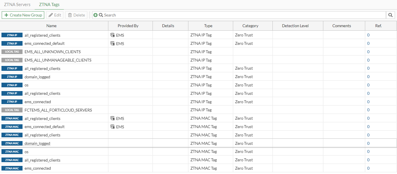This screenshot has height=174, width=397.
Task: Click the LOCAL TAG badge on FCTEMS_ALL_FORTICLOUD_SERVERS
Action: pos(12,110)
